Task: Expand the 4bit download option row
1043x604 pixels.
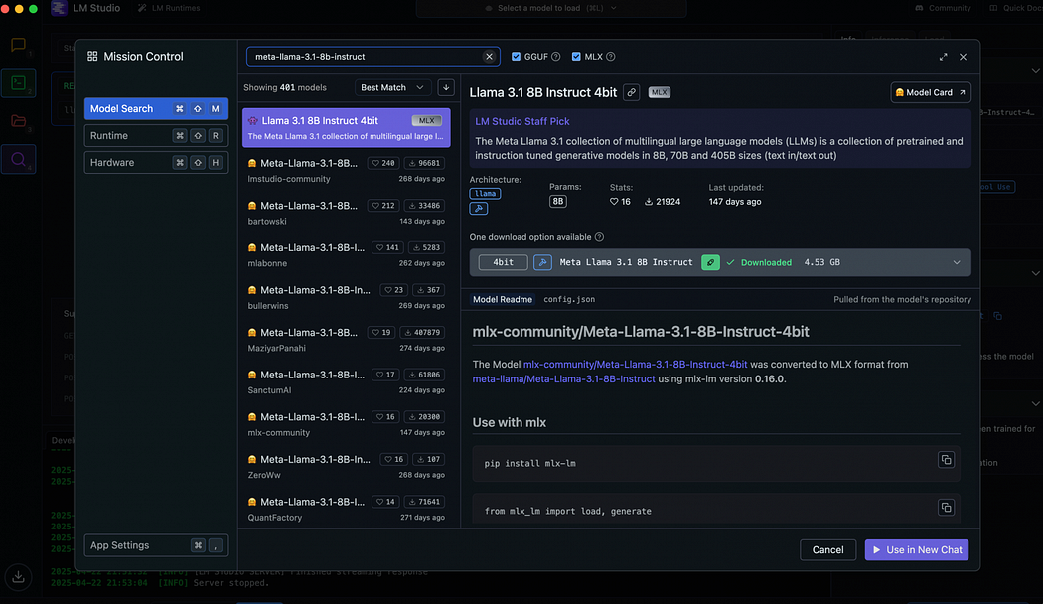Action: [957, 262]
